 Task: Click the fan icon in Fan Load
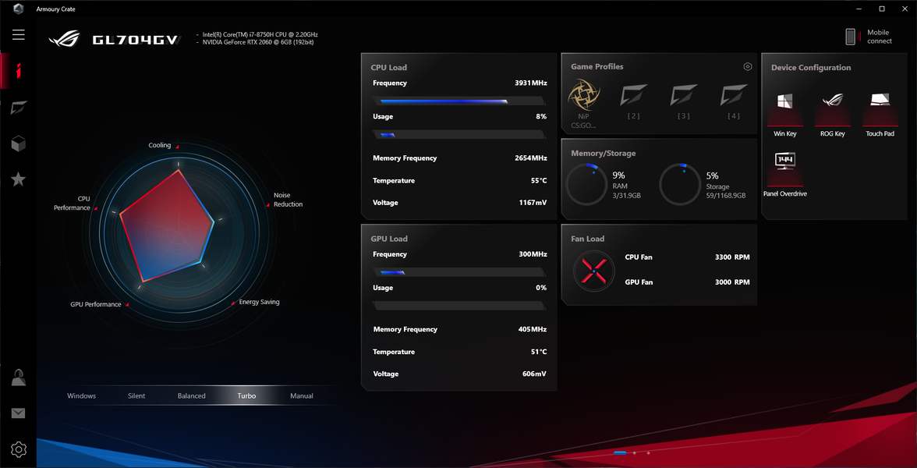coord(593,271)
